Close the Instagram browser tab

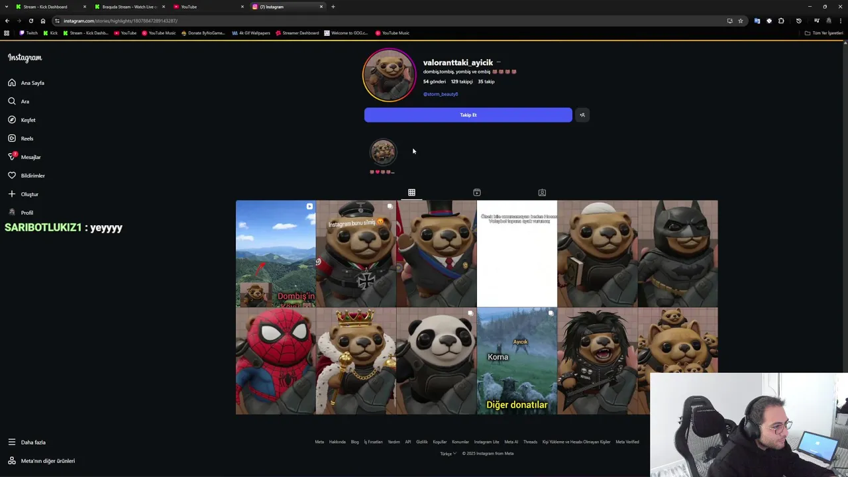click(321, 7)
